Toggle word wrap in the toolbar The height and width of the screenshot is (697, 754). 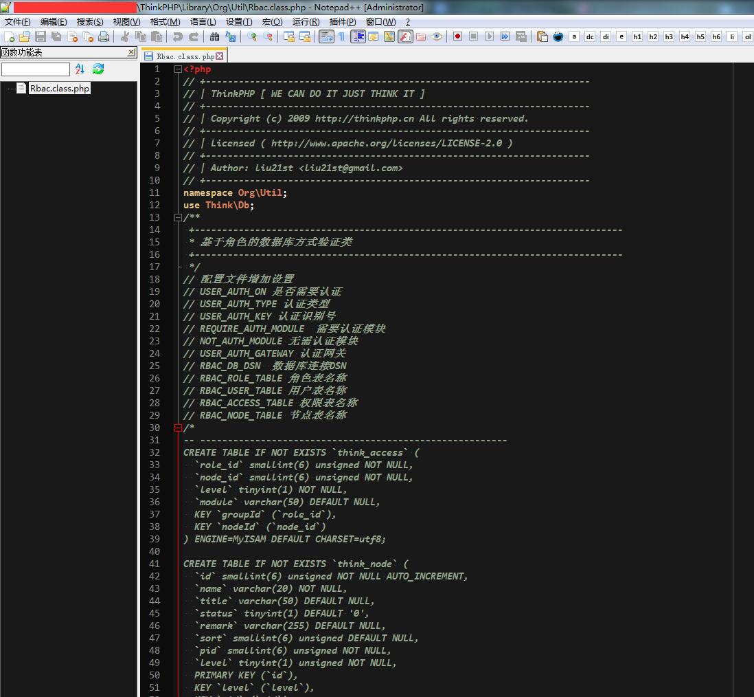pos(326,36)
